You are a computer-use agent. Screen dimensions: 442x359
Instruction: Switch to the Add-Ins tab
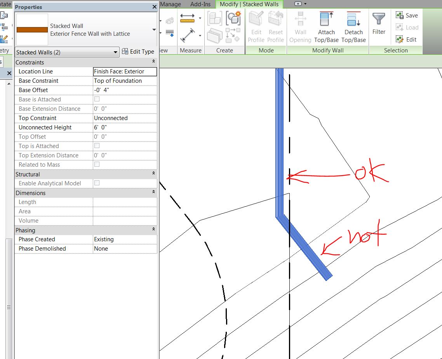tap(200, 4)
